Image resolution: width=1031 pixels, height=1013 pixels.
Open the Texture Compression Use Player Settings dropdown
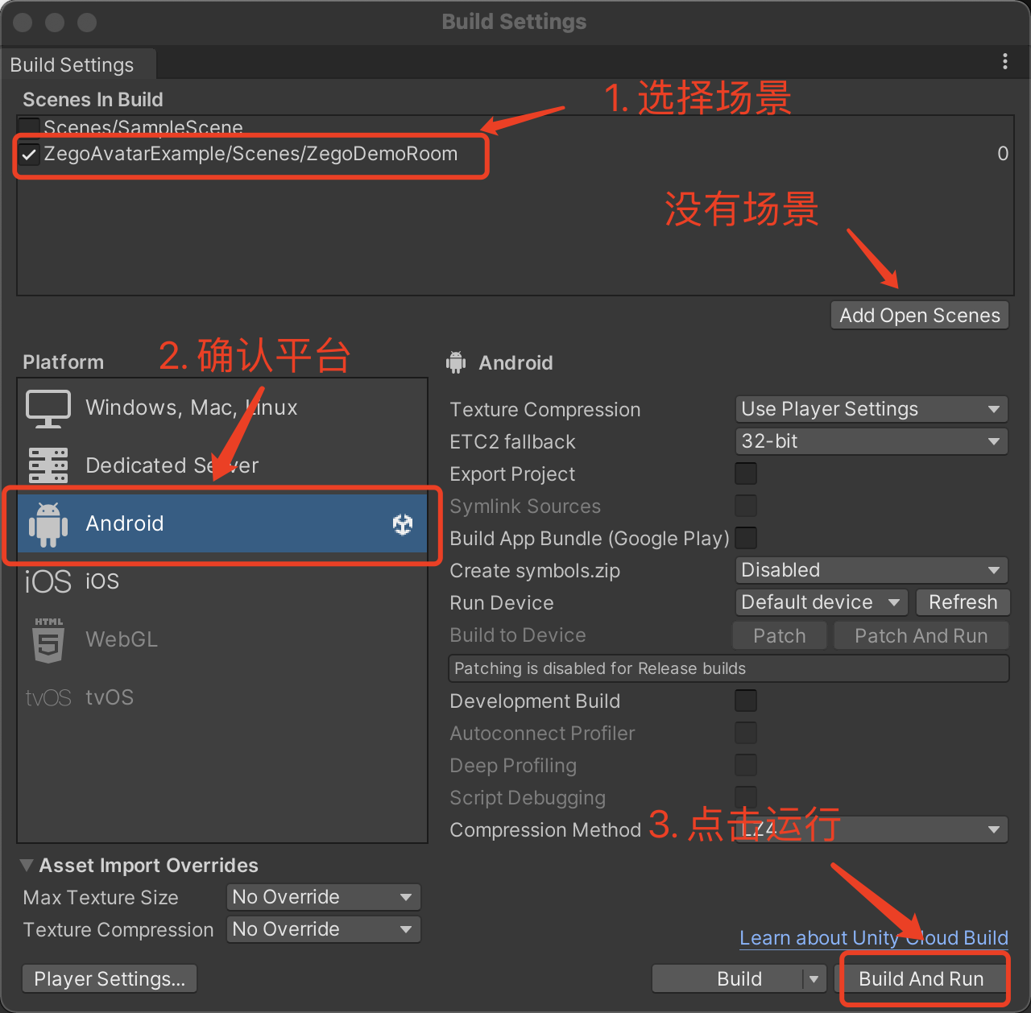pos(871,409)
